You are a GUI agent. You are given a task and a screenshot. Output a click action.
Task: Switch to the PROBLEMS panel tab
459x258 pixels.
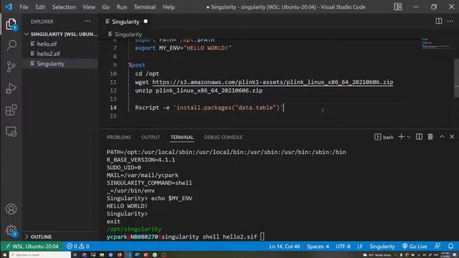(118, 137)
